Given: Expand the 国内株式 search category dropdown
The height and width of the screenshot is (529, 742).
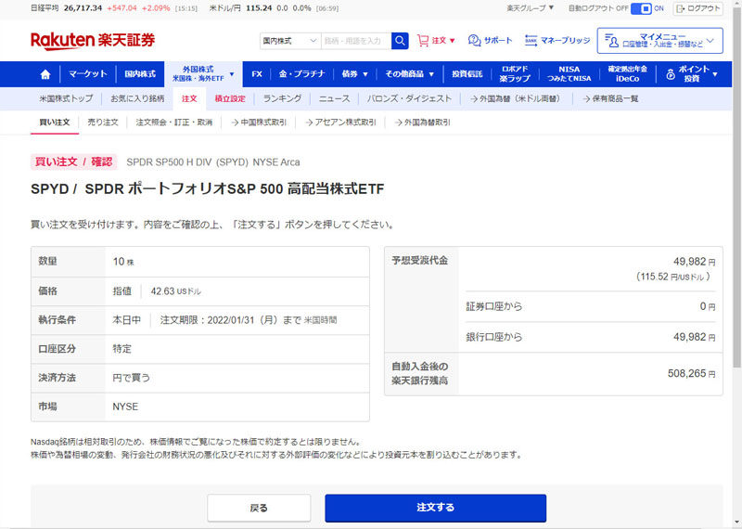Looking at the screenshot, I should [289, 41].
